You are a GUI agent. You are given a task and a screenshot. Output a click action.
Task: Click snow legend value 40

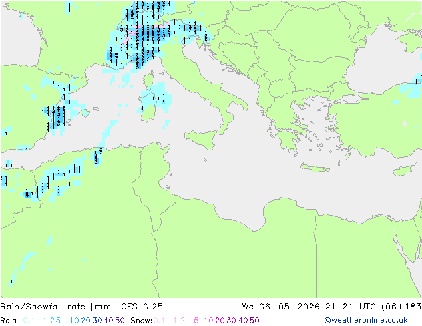pos(243,321)
